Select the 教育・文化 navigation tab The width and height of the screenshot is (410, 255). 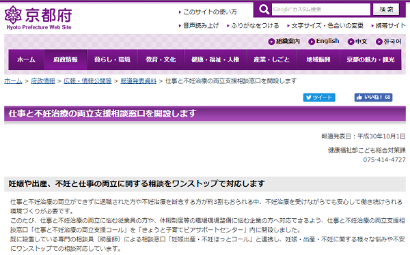pos(161,60)
